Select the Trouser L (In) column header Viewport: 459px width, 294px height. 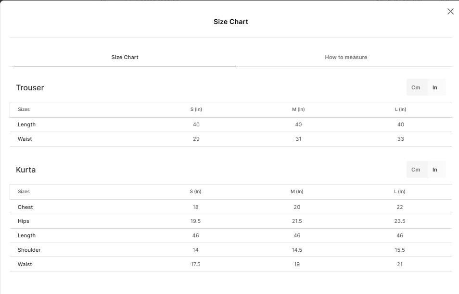400,110
